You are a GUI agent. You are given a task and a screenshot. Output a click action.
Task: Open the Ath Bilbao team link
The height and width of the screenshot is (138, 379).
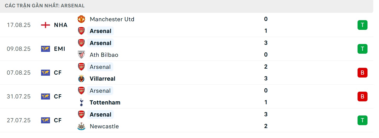pyautogui.click(x=104, y=55)
